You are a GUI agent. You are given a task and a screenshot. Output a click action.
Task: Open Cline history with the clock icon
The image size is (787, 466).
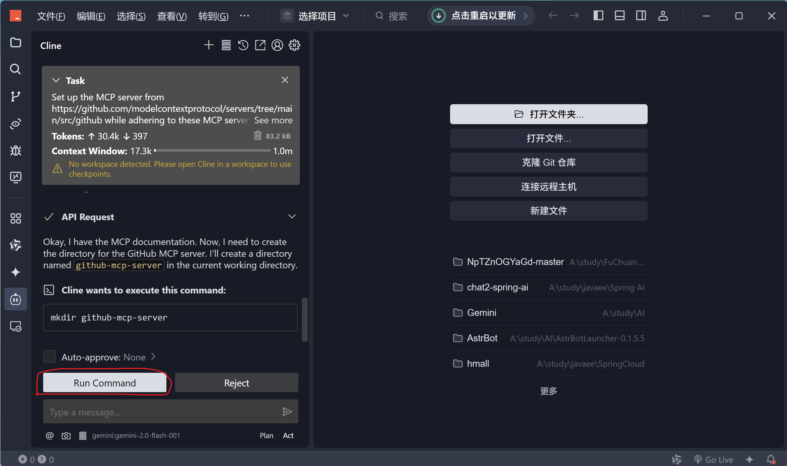coord(243,45)
